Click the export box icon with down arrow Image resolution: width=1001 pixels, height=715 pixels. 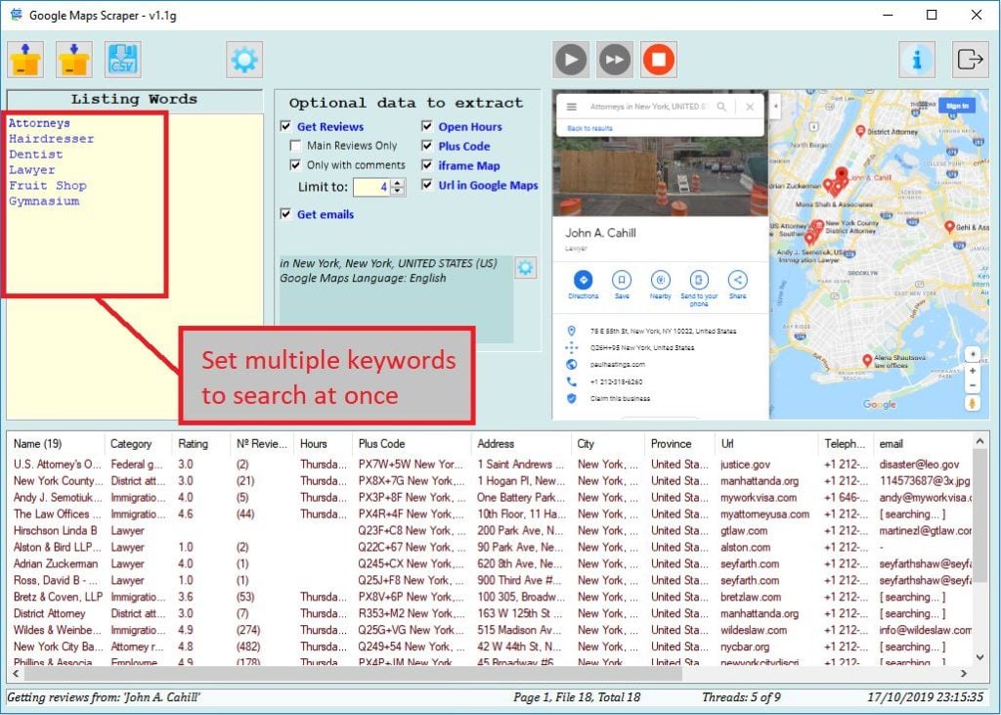tap(74, 60)
